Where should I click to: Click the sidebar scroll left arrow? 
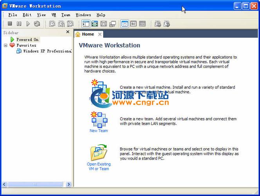4,184
